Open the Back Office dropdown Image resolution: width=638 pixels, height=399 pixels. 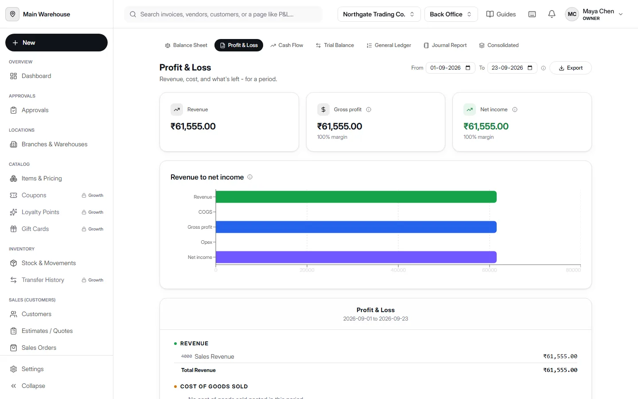pos(451,14)
